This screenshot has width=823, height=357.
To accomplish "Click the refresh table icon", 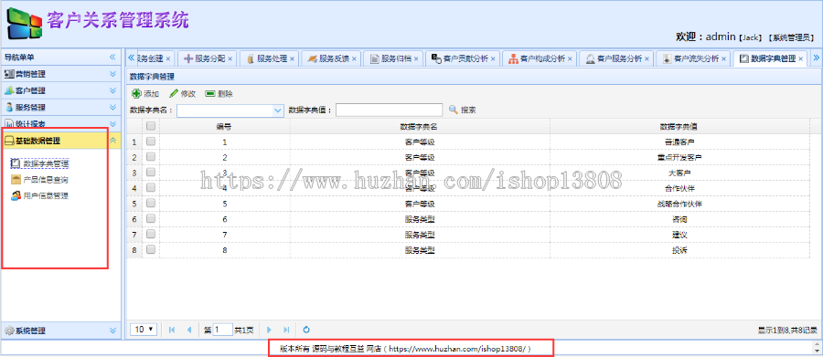I will 306,330.
